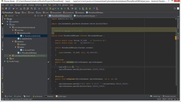Open the AVD Manager icon
Viewport: 181px width, 102px height.
tap(83, 9)
